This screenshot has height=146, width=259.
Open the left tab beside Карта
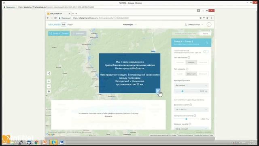pos(185,34)
